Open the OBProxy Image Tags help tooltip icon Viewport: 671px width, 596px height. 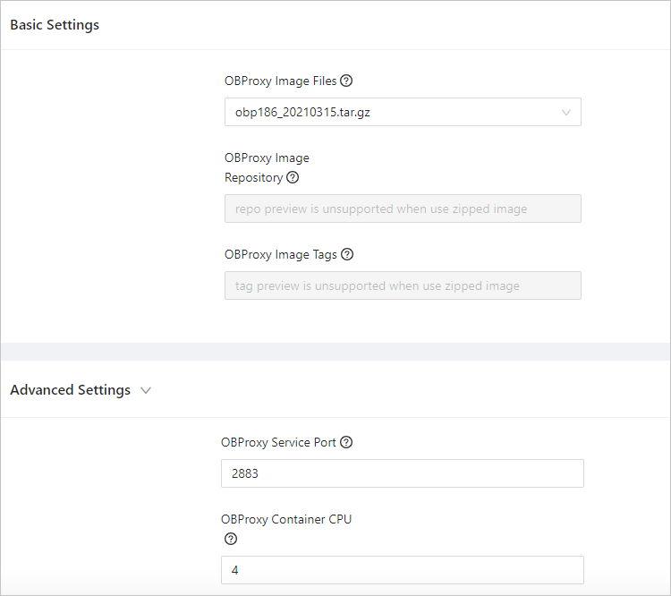point(347,254)
